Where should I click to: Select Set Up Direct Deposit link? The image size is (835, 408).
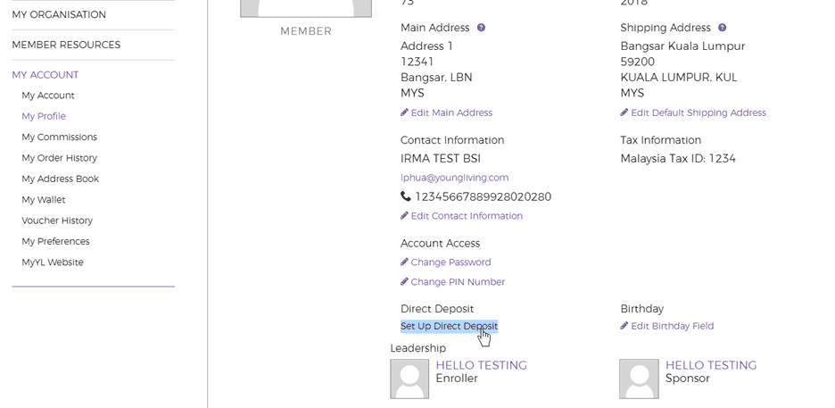point(449,326)
